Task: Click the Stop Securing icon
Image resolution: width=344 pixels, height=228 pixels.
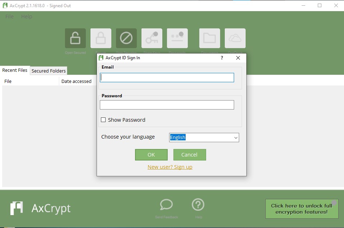Action: pos(126,38)
